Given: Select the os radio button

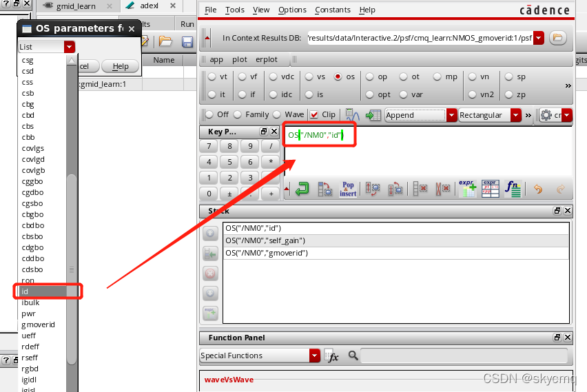Looking at the screenshot, I should click(338, 76).
